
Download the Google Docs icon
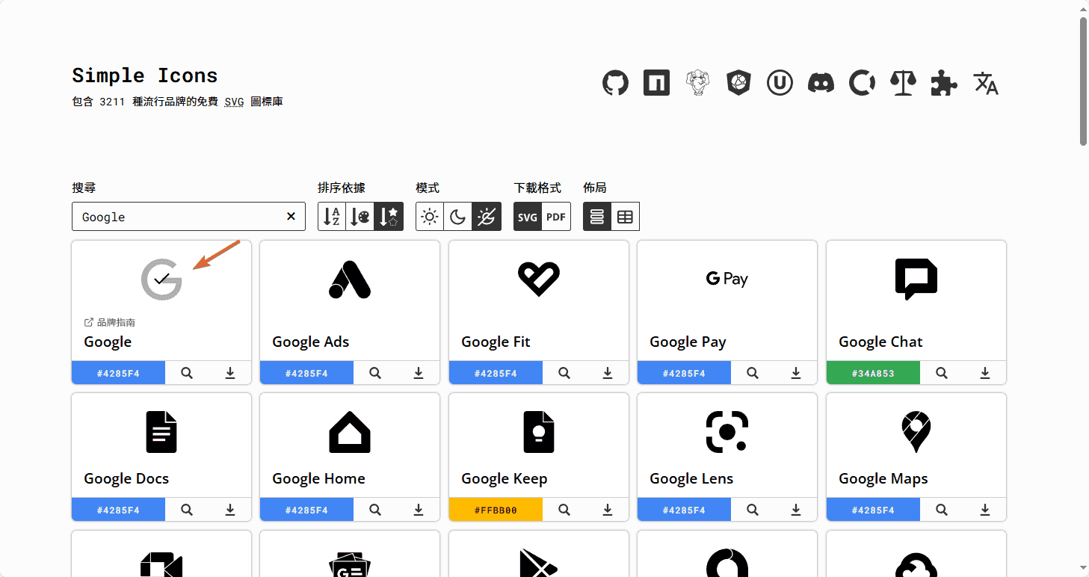point(230,510)
